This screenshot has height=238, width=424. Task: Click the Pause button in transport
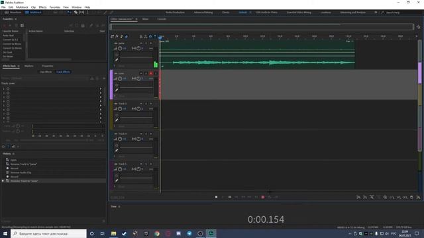click(230, 197)
